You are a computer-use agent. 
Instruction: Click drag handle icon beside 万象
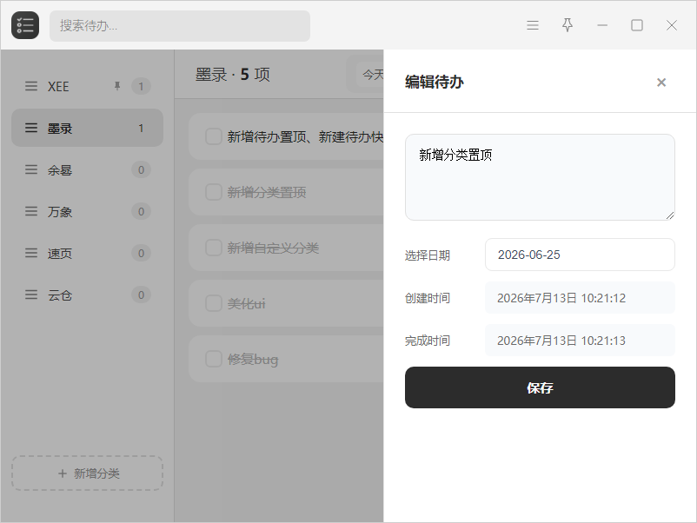pos(31,211)
